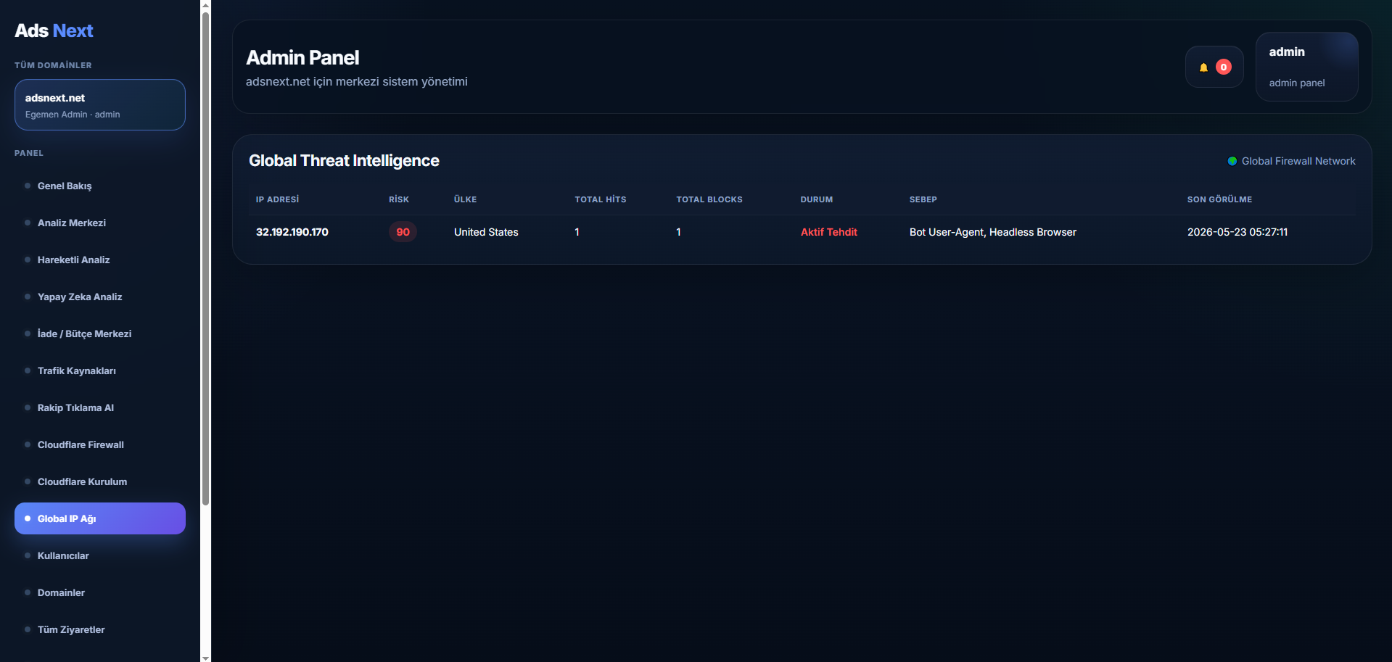Select IP address 32.192.190.170

tap(292, 232)
